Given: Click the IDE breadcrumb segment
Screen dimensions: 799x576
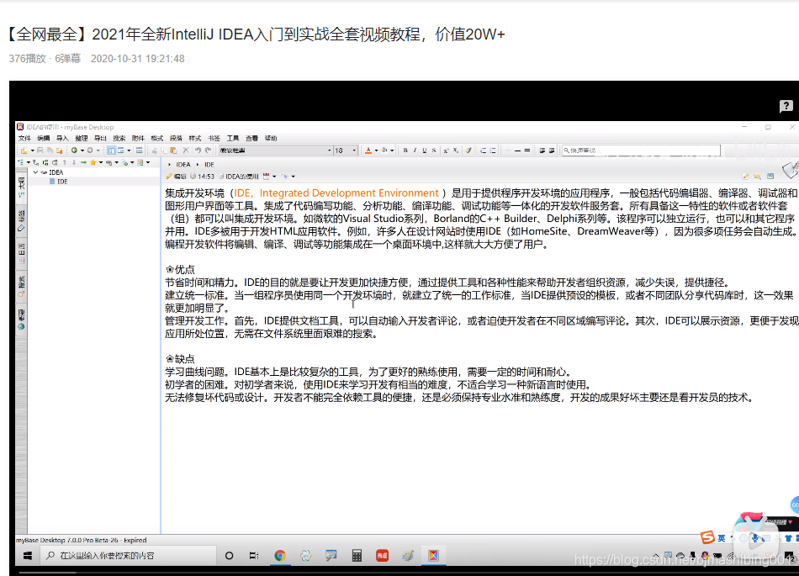Looking at the screenshot, I should (209, 165).
